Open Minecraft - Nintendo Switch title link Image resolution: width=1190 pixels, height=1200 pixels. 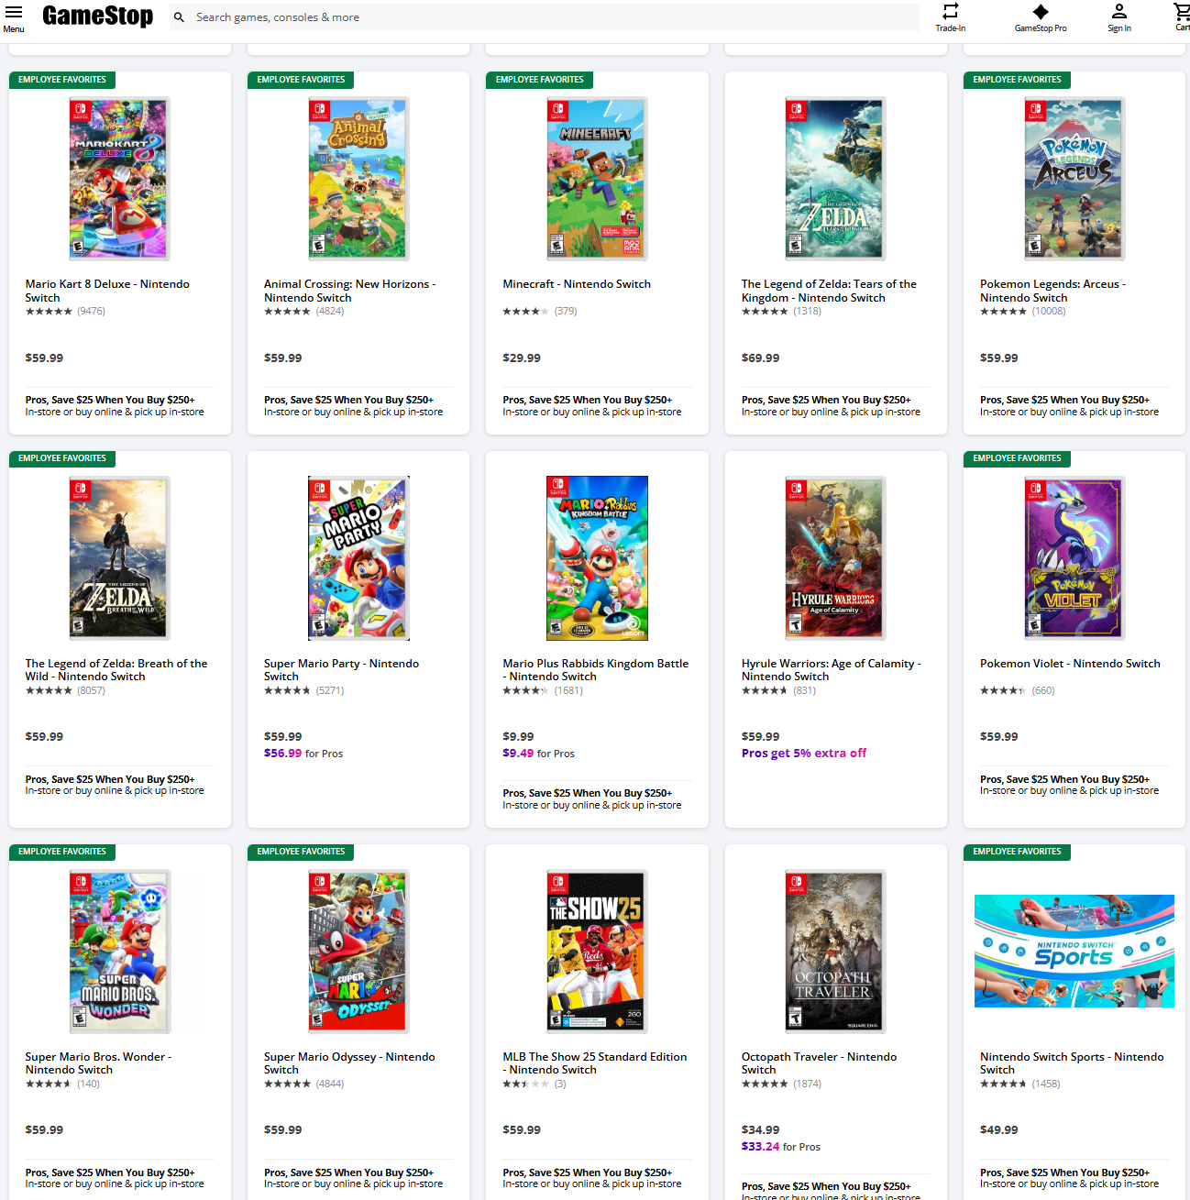point(577,284)
